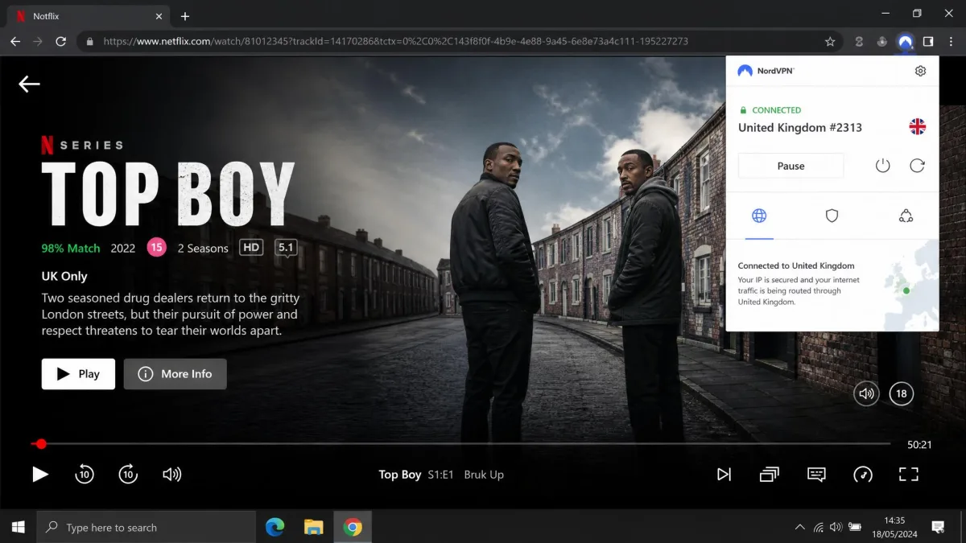This screenshot has width=966, height=543.
Task: Click the NordVPN logo in popup
Action: pyautogui.click(x=766, y=71)
